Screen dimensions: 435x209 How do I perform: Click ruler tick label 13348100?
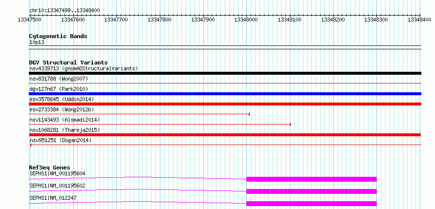tap(290, 20)
